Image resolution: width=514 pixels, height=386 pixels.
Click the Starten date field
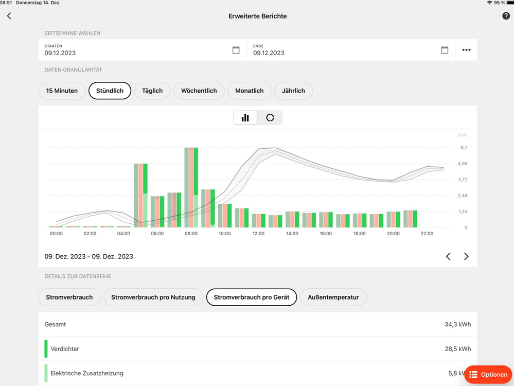(x=134, y=50)
